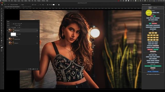Toggle lock transparent pixels
This screenshot has width=165, height=92.
click(x=9, y=28)
